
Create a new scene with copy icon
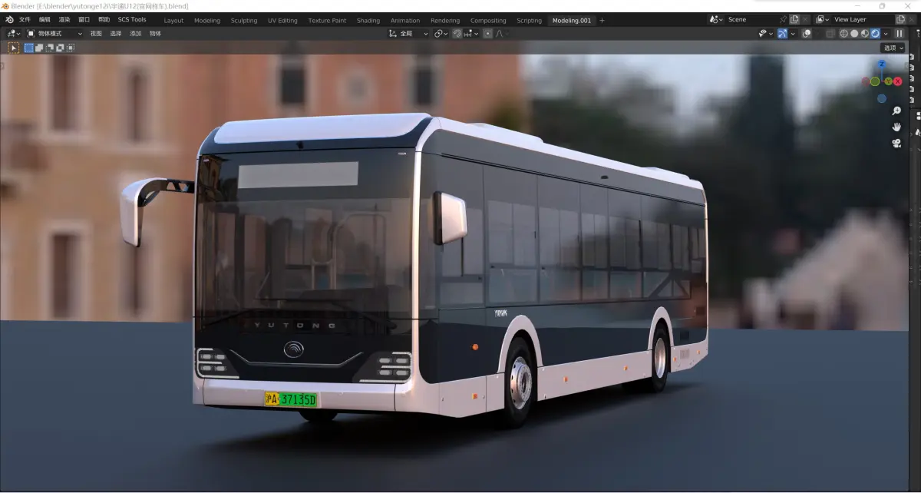[x=794, y=19]
